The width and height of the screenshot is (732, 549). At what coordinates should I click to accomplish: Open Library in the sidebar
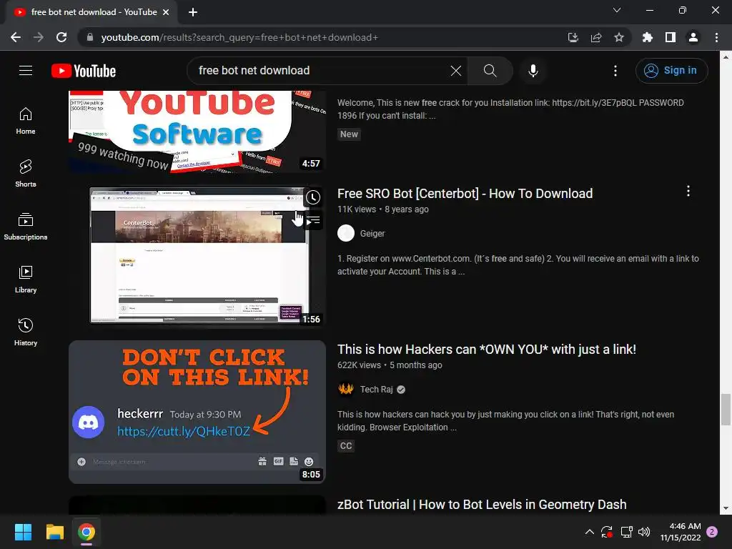point(26,280)
